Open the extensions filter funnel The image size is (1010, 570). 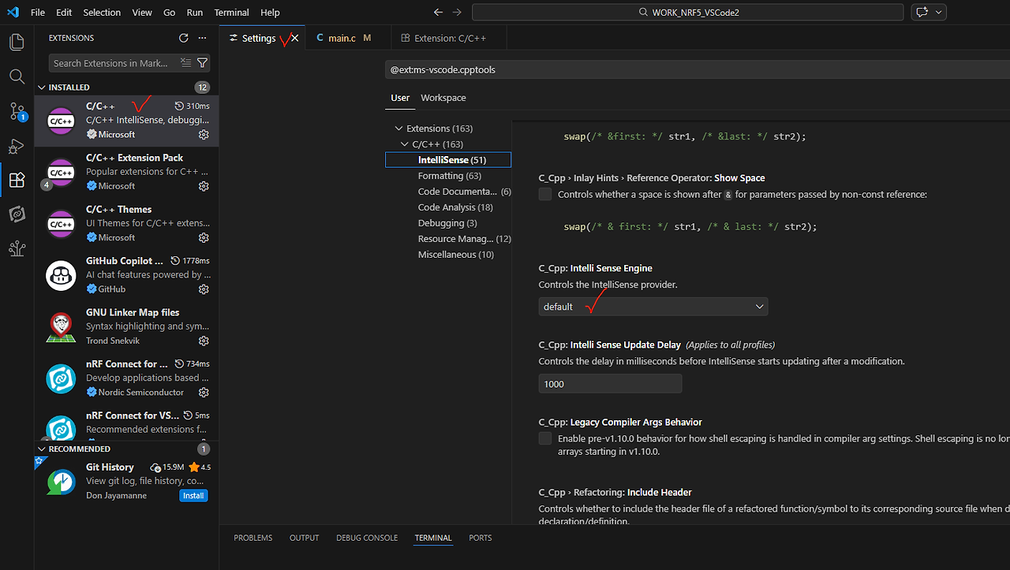pos(203,63)
